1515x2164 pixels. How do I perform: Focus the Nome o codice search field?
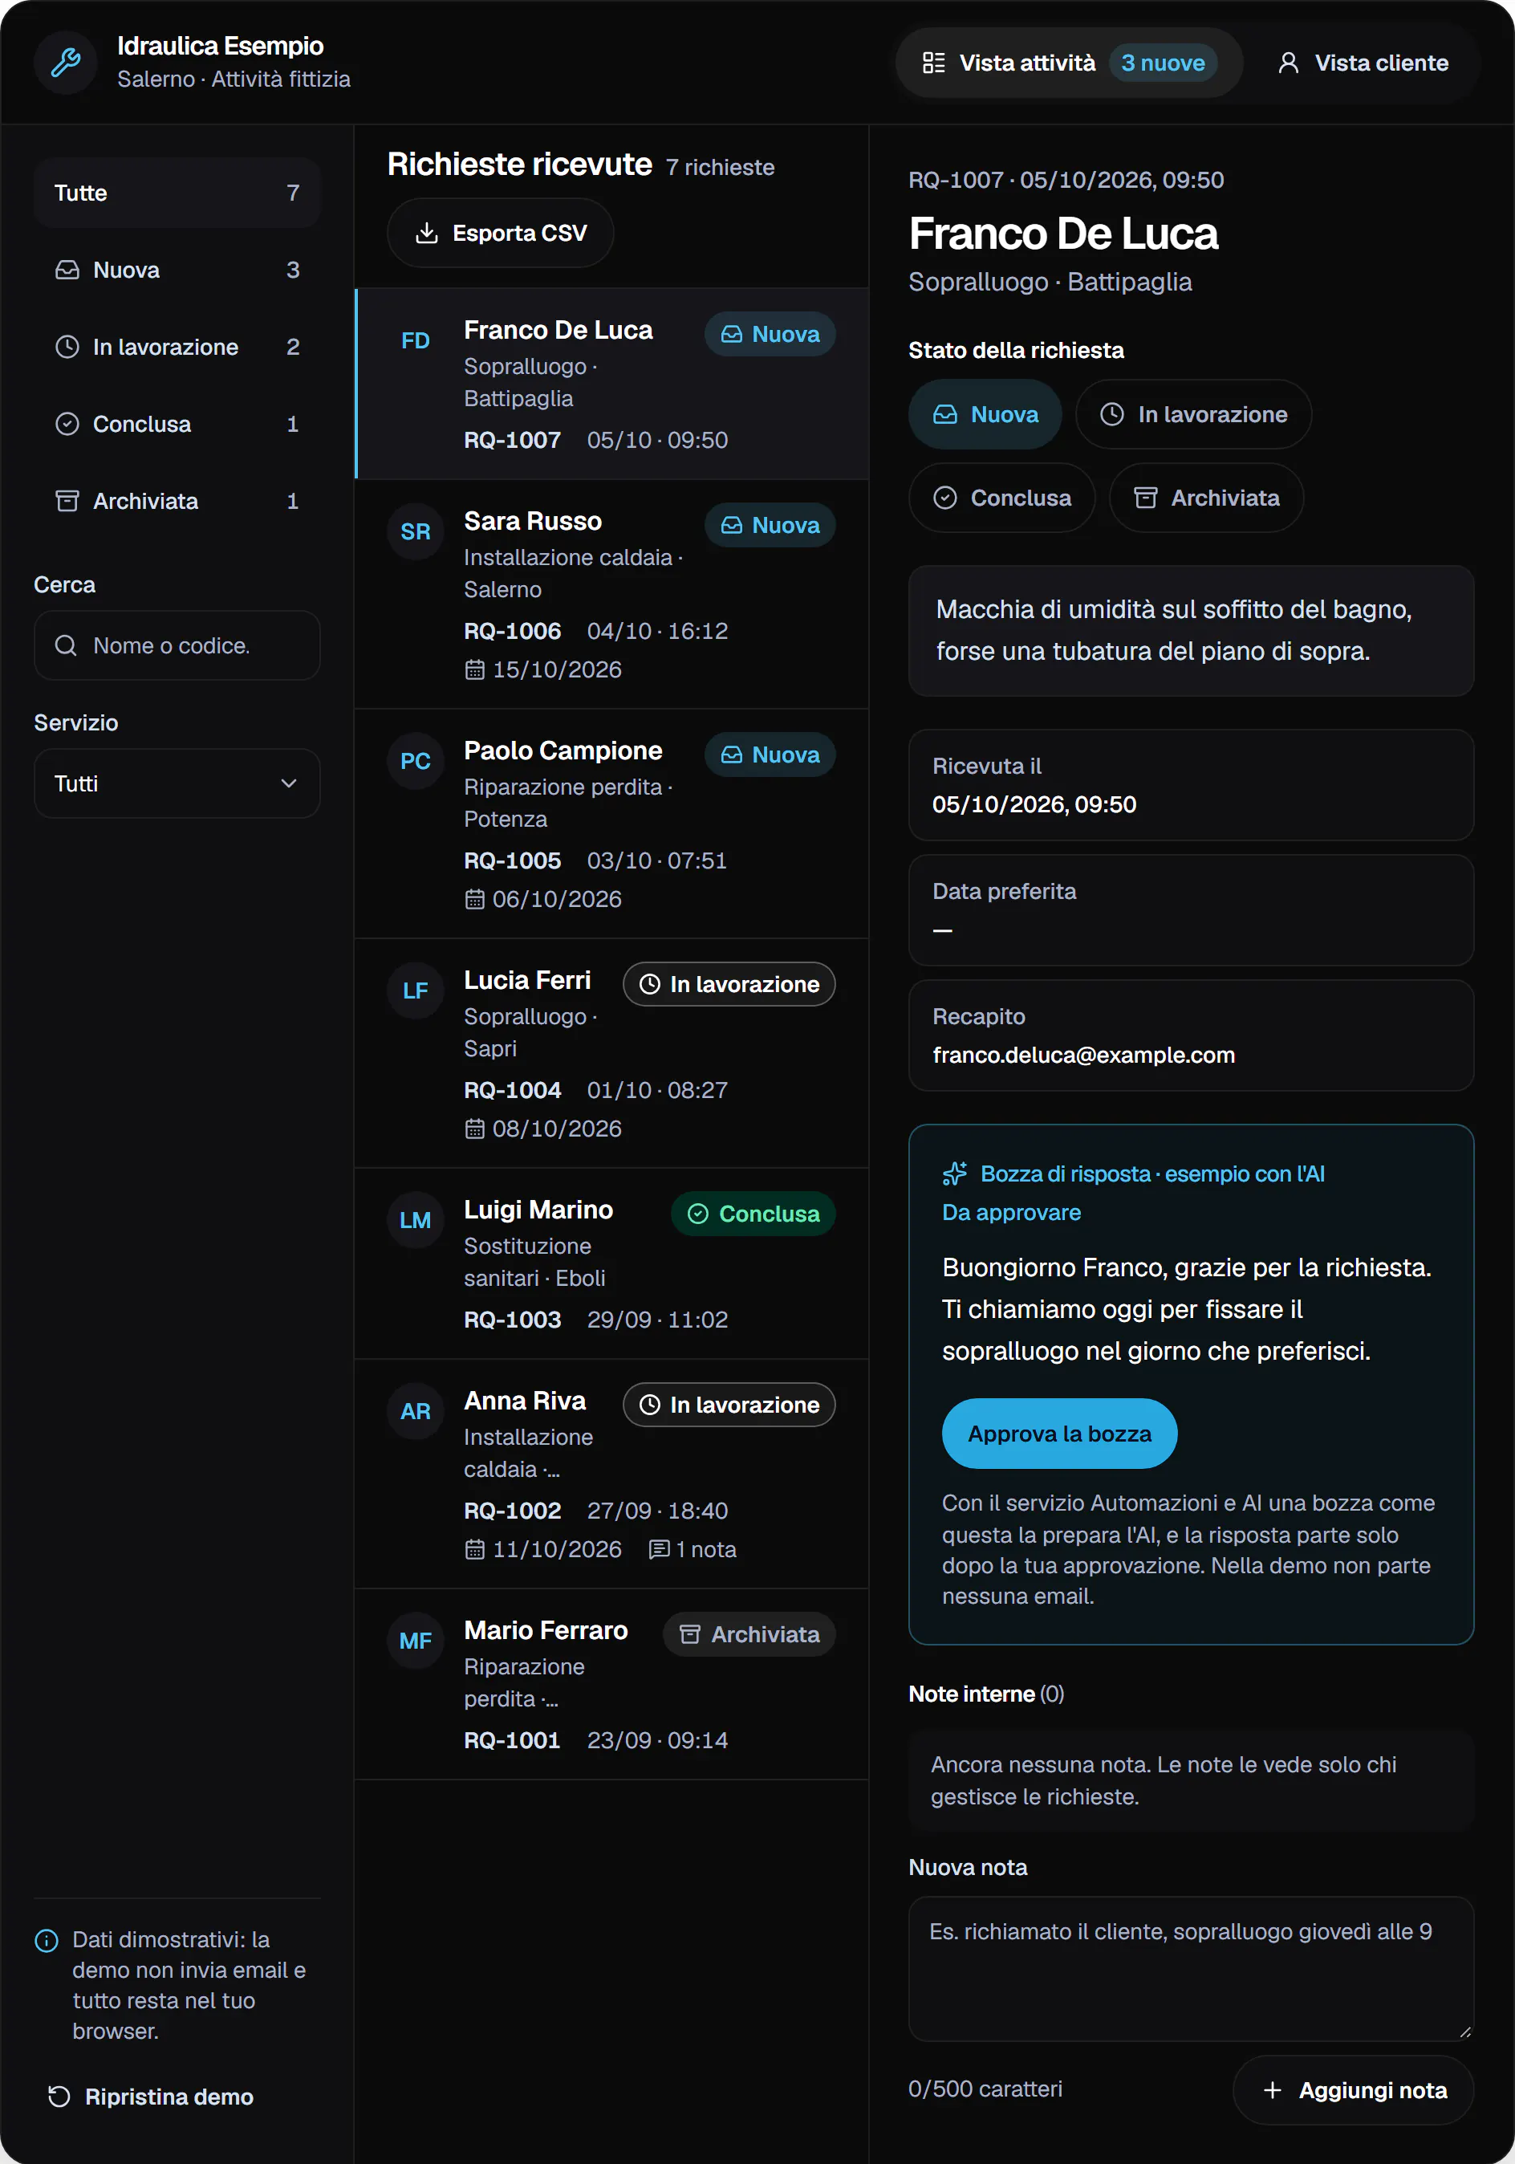(177, 645)
